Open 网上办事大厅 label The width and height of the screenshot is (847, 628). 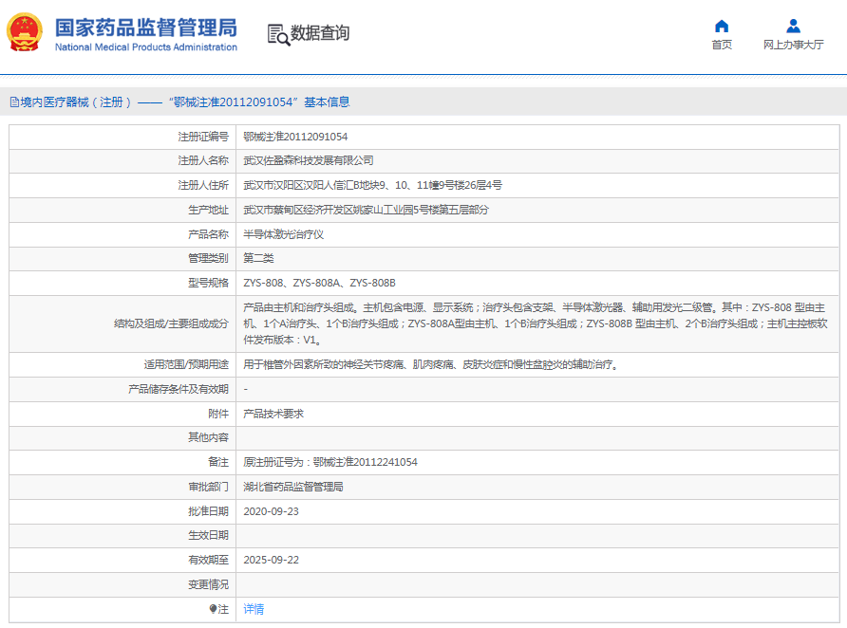[x=793, y=45]
